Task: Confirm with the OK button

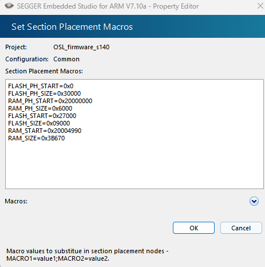Action: tap(193, 228)
